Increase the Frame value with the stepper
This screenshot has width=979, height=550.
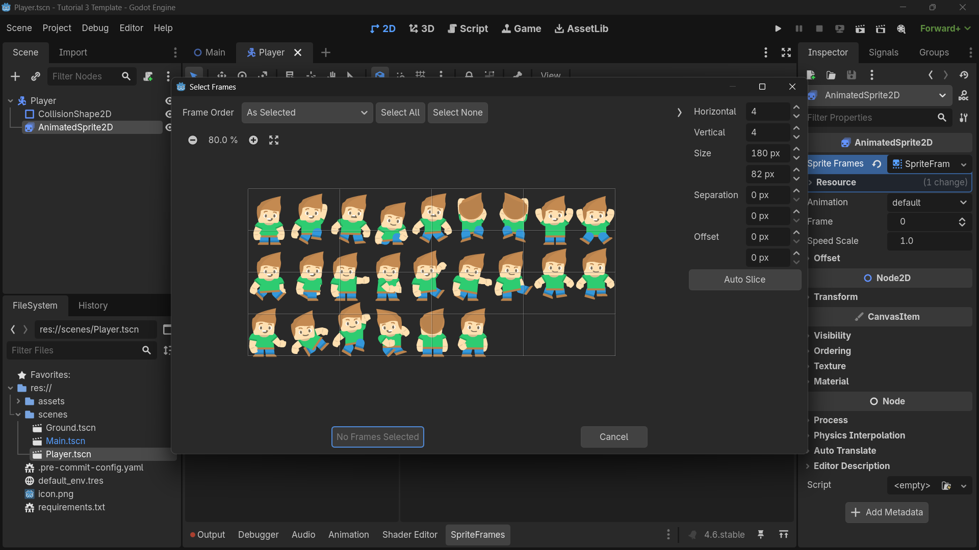[962, 219]
